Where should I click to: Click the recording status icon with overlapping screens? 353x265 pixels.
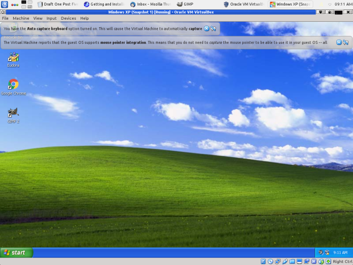tap(307, 261)
